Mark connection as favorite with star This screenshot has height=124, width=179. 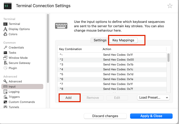click(x=170, y=6)
